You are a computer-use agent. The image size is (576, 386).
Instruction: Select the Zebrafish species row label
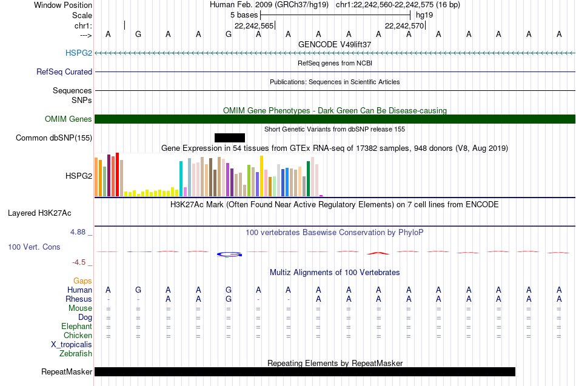pyautogui.click(x=76, y=353)
